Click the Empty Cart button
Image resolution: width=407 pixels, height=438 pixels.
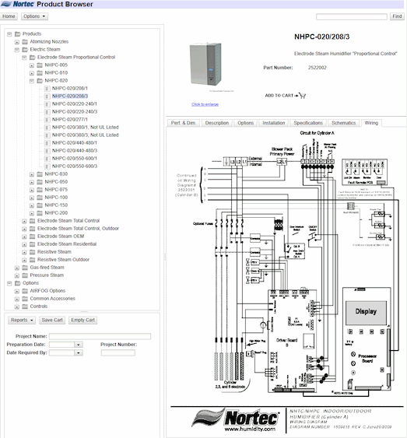(x=83, y=320)
